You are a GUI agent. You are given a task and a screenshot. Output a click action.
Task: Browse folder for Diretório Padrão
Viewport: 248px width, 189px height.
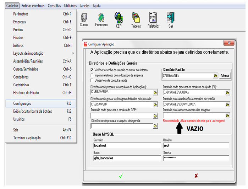point(215,76)
